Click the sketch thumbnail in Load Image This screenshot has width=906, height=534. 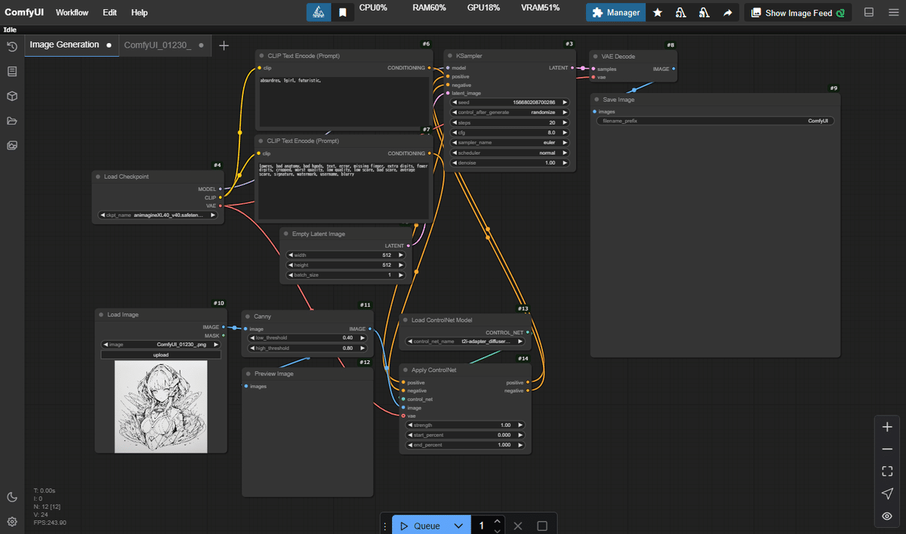click(160, 404)
